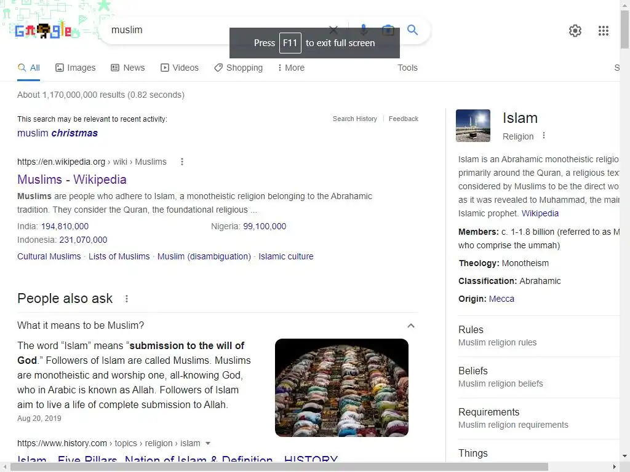Click the 'About 1,170,000,000 results' text
The width and height of the screenshot is (630, 472).
[x=101, y=95]
